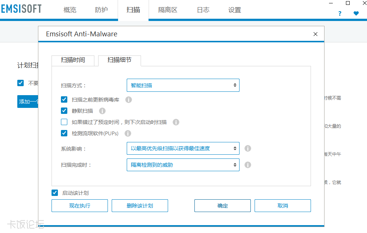Screen dimensions: 367x233
Task: Go to 隔离区 in top navigation
Action: tap(168, 10)
